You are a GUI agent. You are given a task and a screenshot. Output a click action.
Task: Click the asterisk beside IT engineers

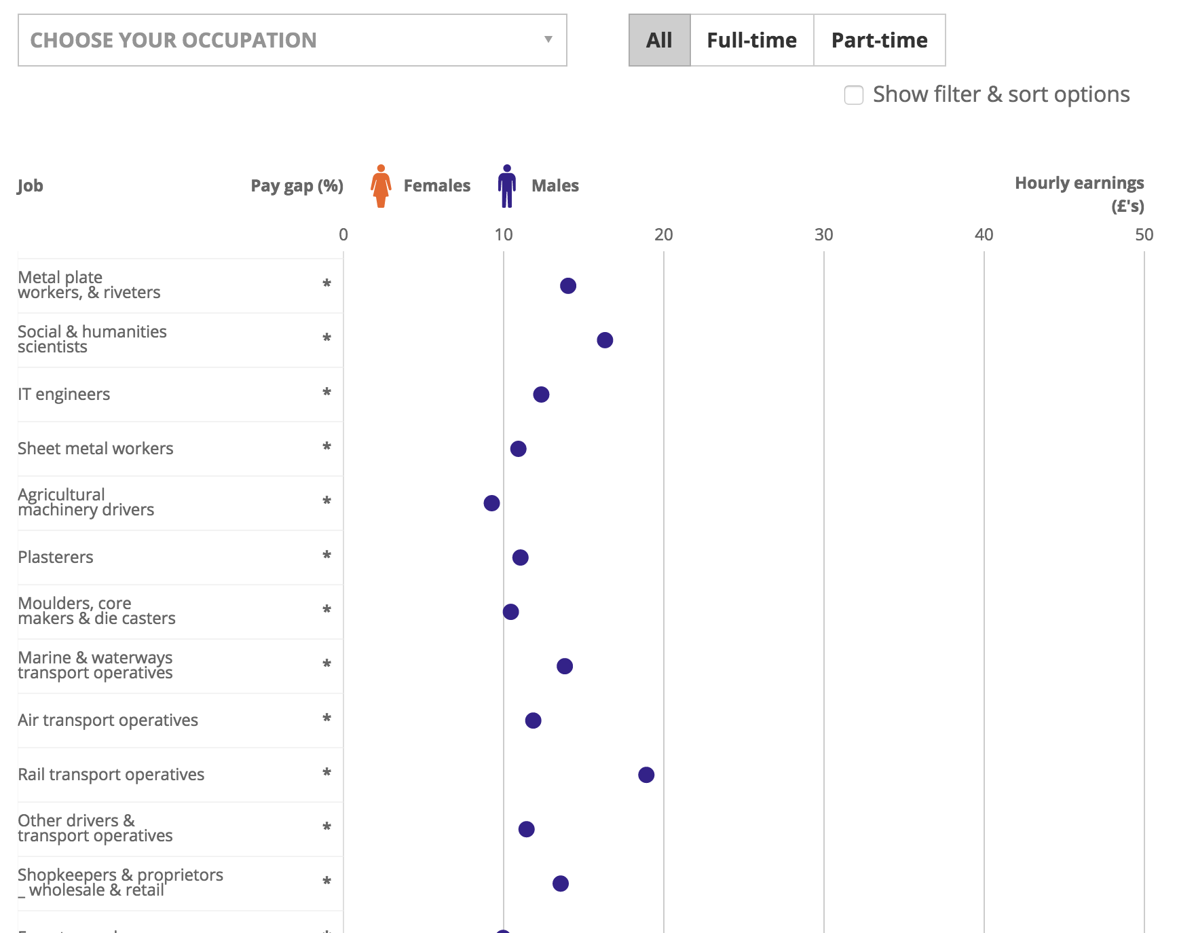click(326, 393)
